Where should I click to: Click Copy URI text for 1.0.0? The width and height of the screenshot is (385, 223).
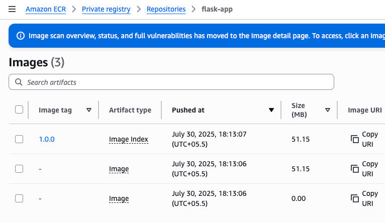pos(370,139)
